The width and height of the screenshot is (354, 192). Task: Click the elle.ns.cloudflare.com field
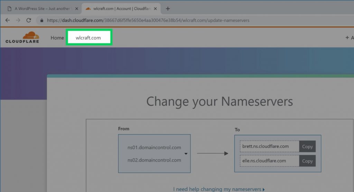point(270,161)
